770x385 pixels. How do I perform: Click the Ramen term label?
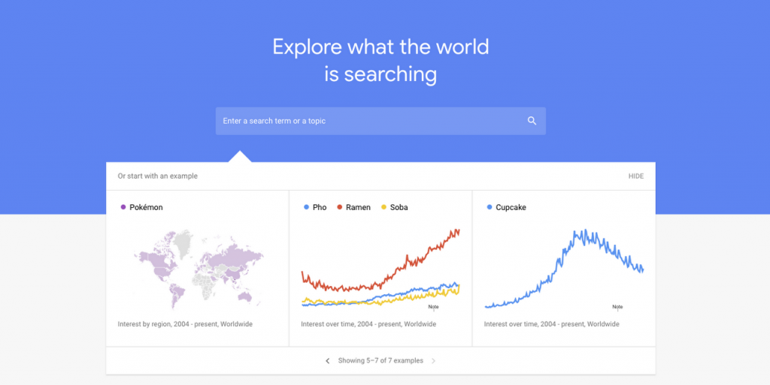[358, 207]
